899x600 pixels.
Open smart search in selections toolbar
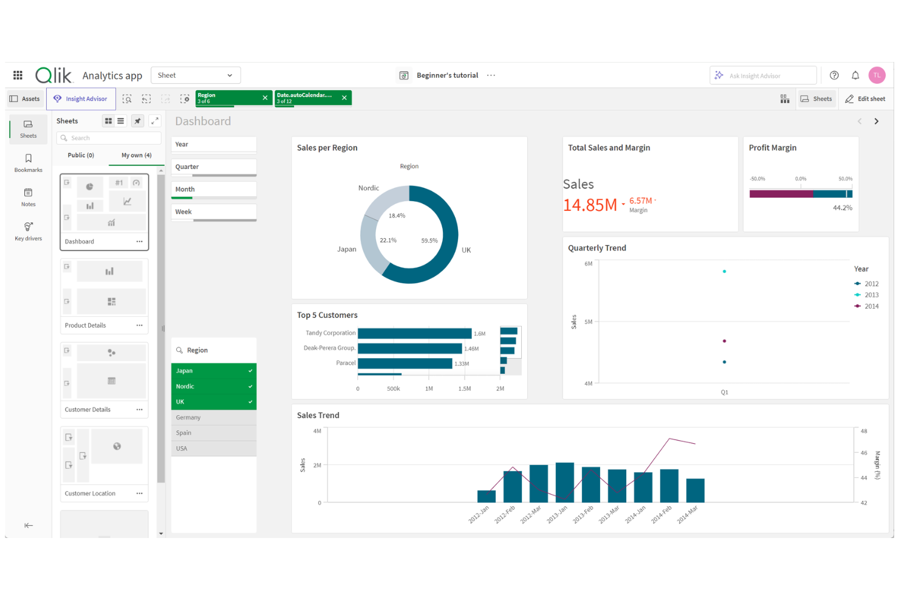click(x=128, y=98)
